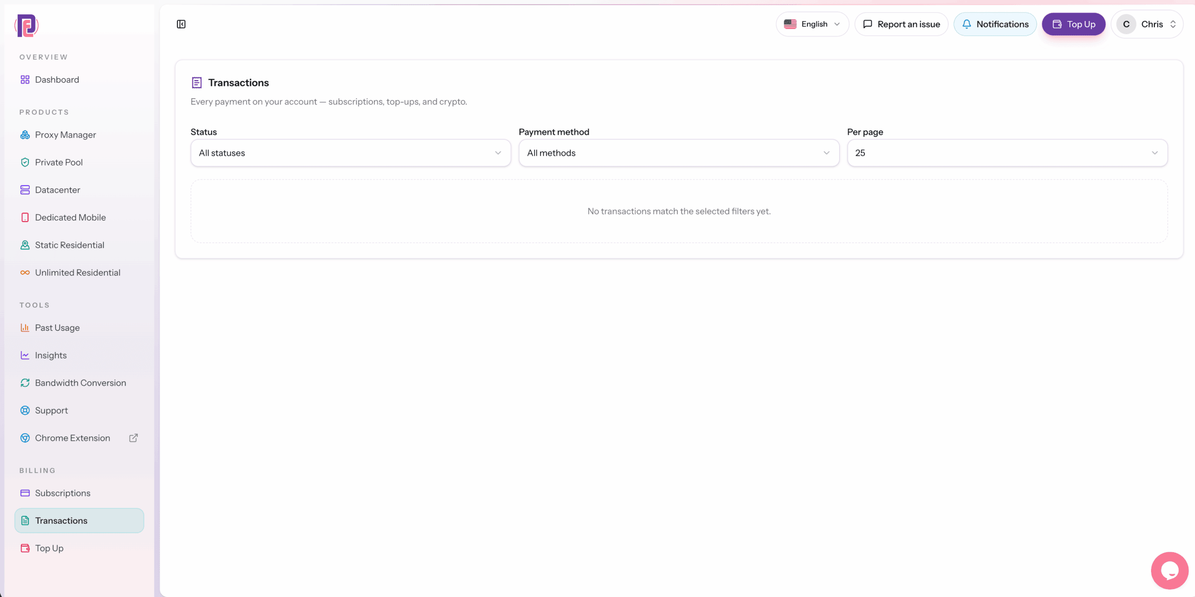Viewport: 1195px width, 597px height.
Task: Click the Support lifebuoy icon
Action: (x=25, y=410)
